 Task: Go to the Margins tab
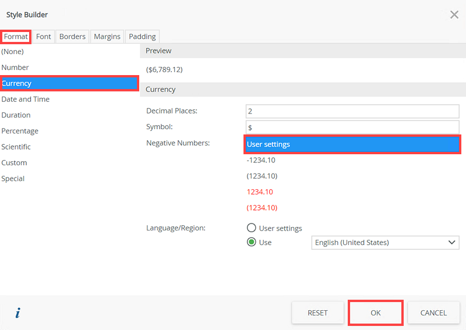[107, 36]
